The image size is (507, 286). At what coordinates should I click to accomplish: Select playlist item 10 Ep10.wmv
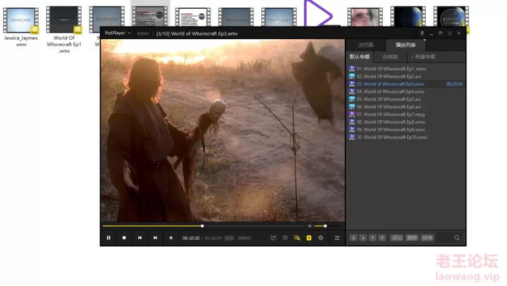[406, 137]
